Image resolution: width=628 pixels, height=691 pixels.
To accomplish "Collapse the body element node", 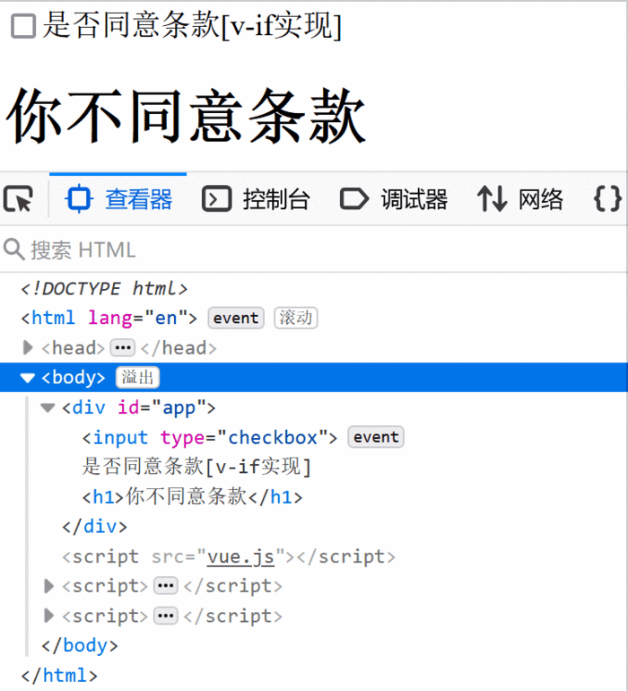I will point(28,378).
